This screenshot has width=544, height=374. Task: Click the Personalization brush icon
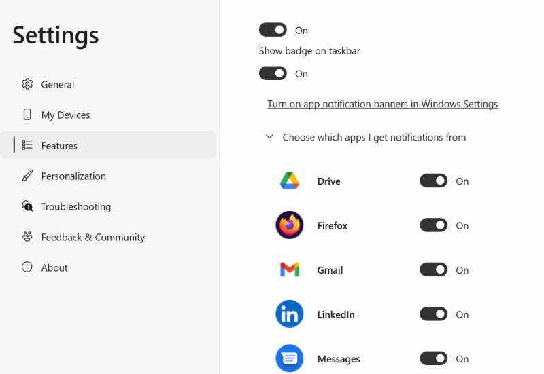click(27, 176)
